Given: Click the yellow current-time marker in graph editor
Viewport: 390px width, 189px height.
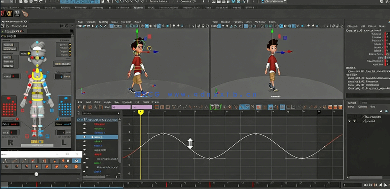Looking at the screenshot, I should point(140,112).
